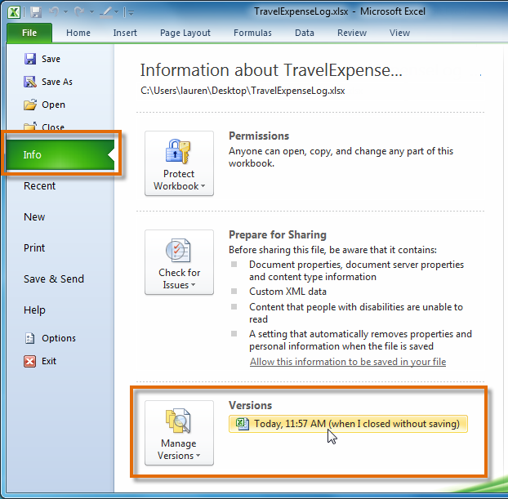Open the File tab
The height and width of the screenshot is (499, 508).
click(x=29, y=33)
